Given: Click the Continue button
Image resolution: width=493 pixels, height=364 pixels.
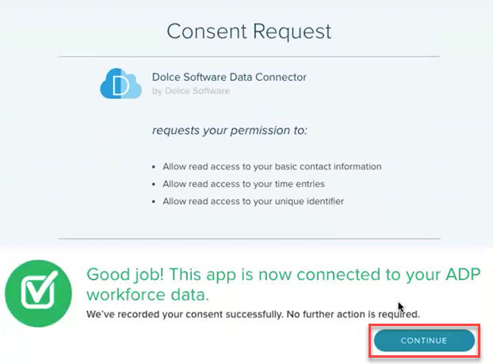Looking at the screenshot, I should tap(424, 340).
